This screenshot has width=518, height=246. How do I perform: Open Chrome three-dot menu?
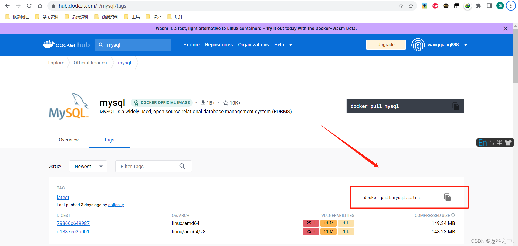511,6
